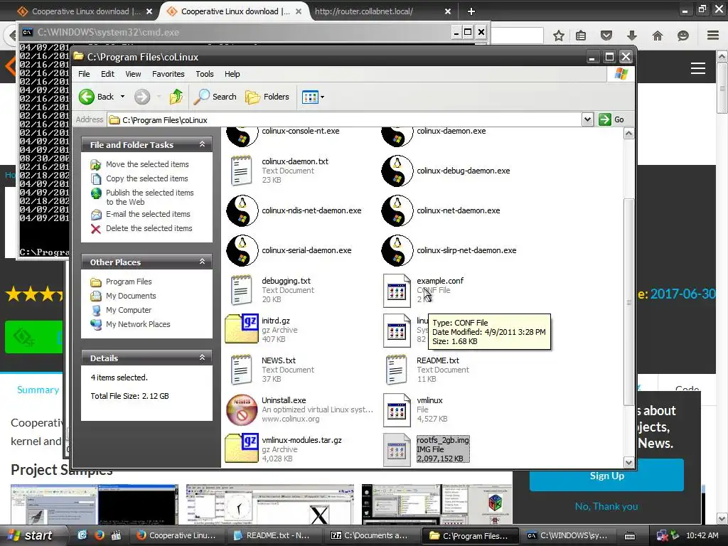The height and width of the screenshot is (546, 728).
Task: Collapse the Details panel
Action: (x=202, y=358)
